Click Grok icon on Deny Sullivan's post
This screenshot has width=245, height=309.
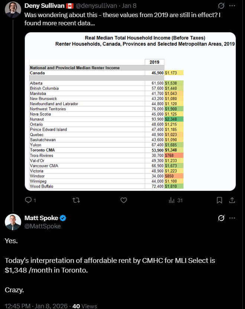coord(221,6)
